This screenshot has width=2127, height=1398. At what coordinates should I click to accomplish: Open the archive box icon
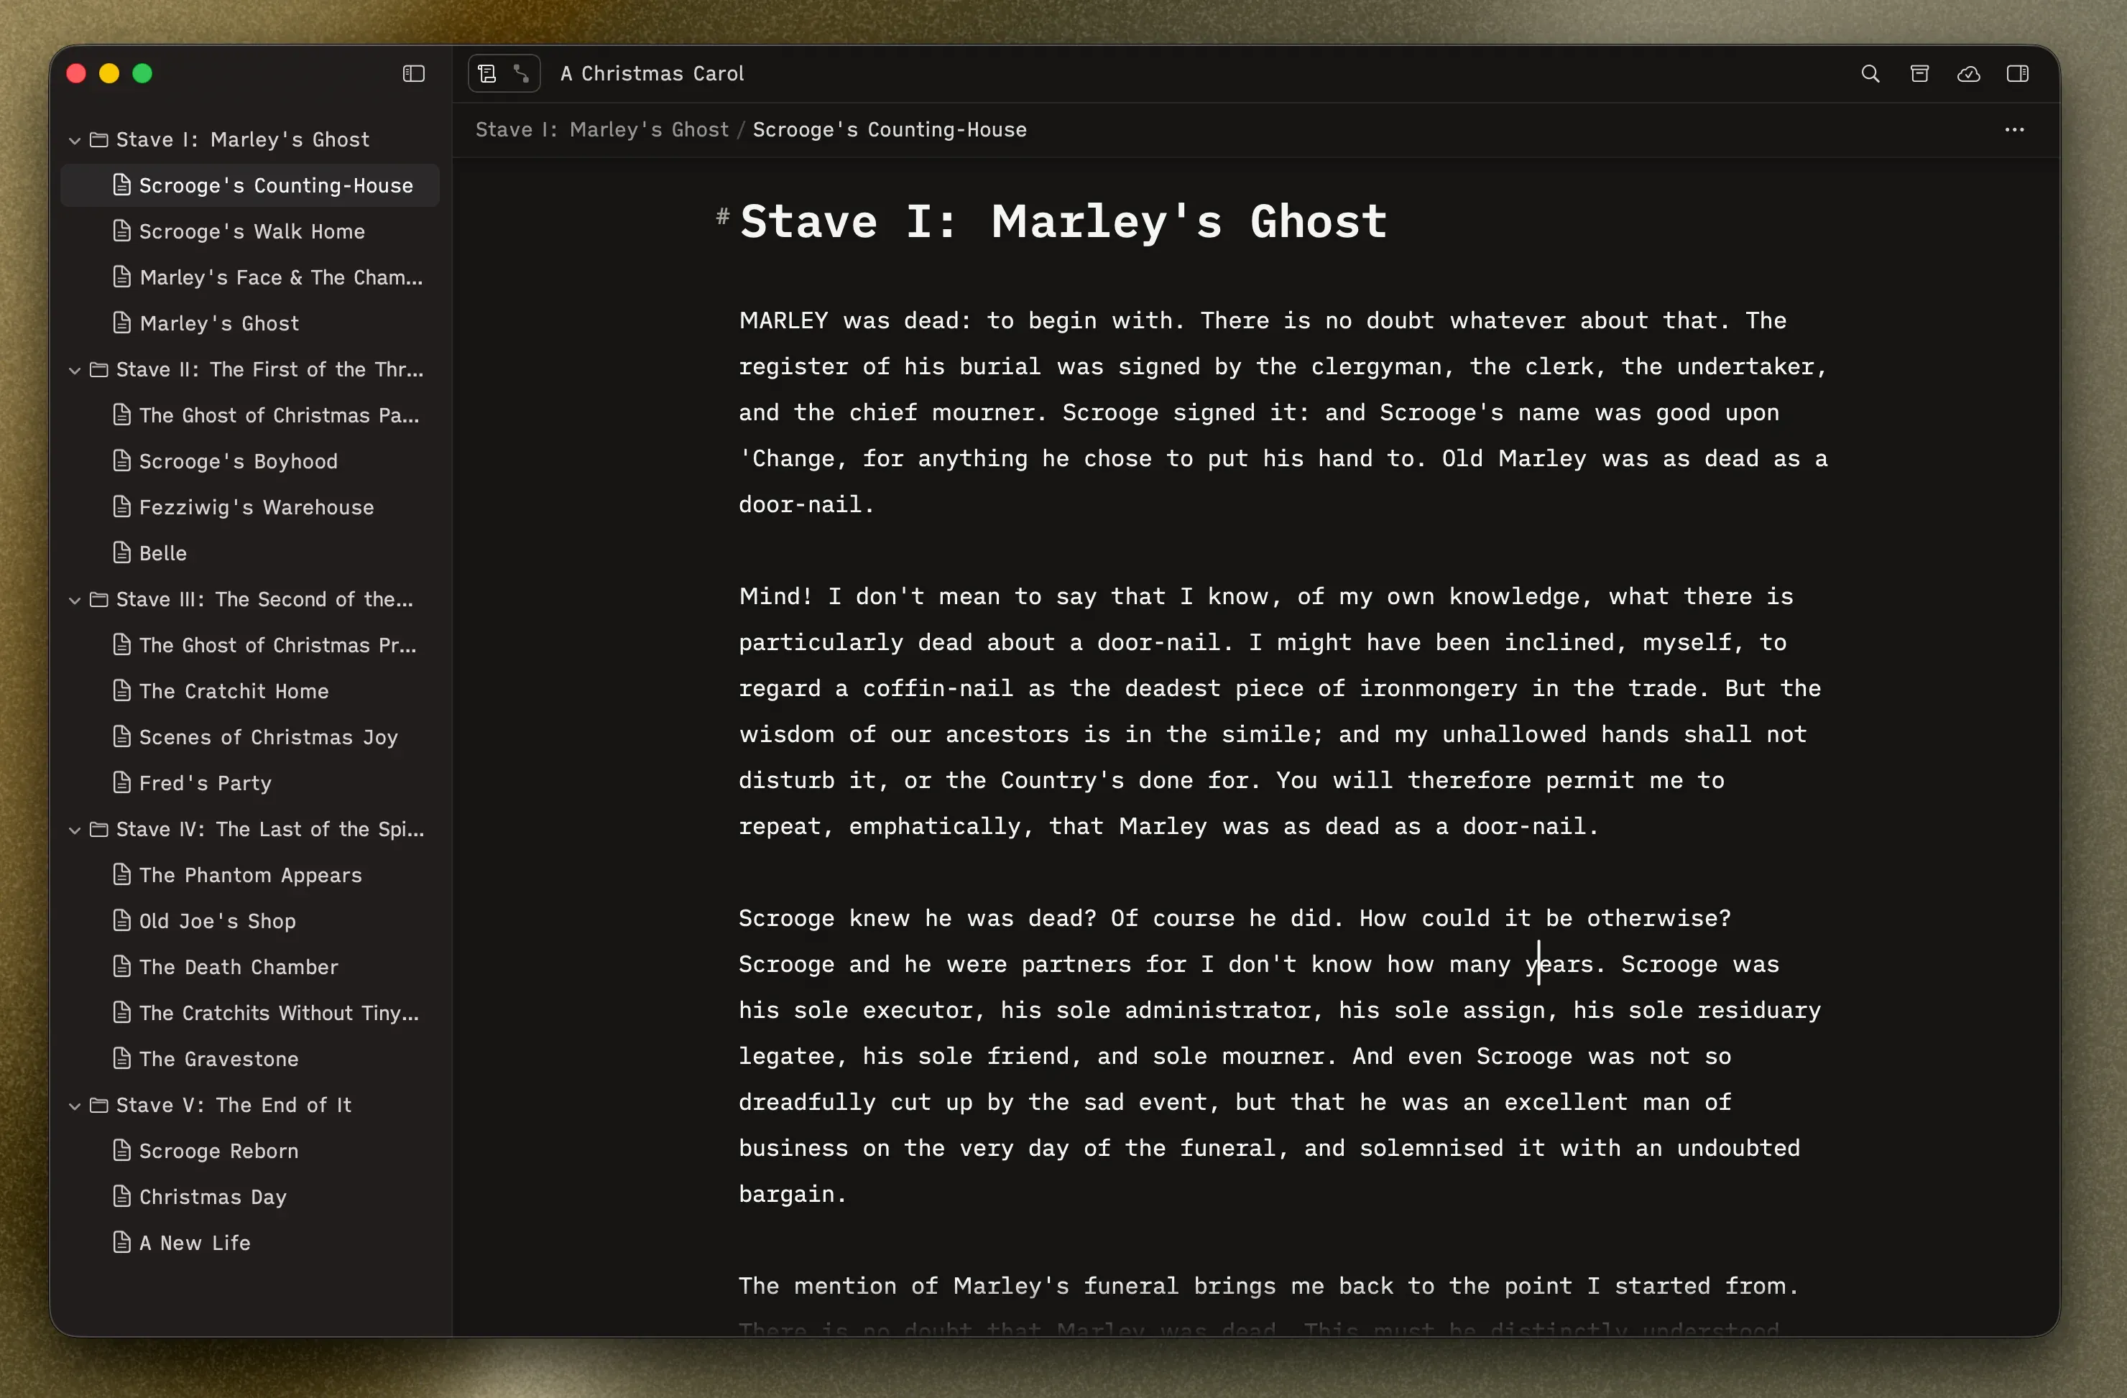(1919, 73)
